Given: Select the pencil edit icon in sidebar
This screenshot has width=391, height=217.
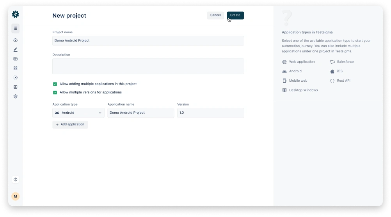Looking at the screenshot, I should tap(15, 50).
